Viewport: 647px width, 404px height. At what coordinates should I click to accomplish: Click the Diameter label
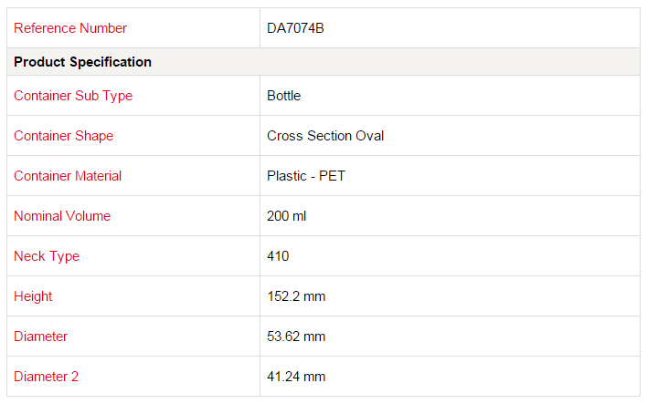click(40, 337)
